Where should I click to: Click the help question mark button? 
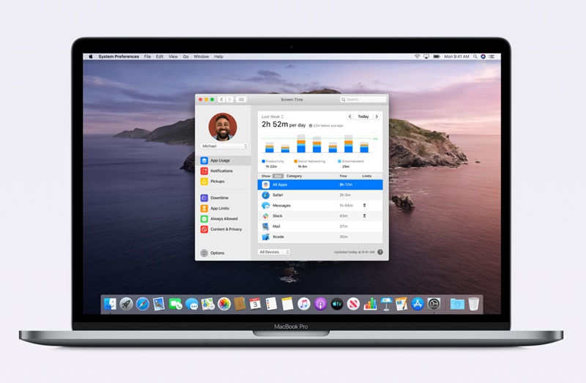380,252
